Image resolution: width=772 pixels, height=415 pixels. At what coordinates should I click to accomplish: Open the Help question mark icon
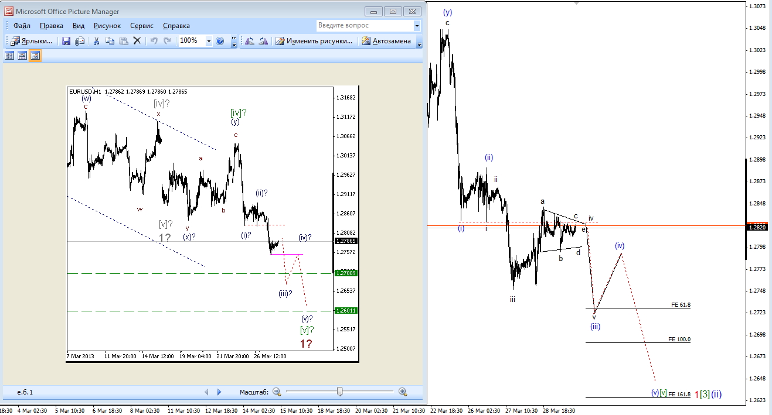click(x=220, y=41)
